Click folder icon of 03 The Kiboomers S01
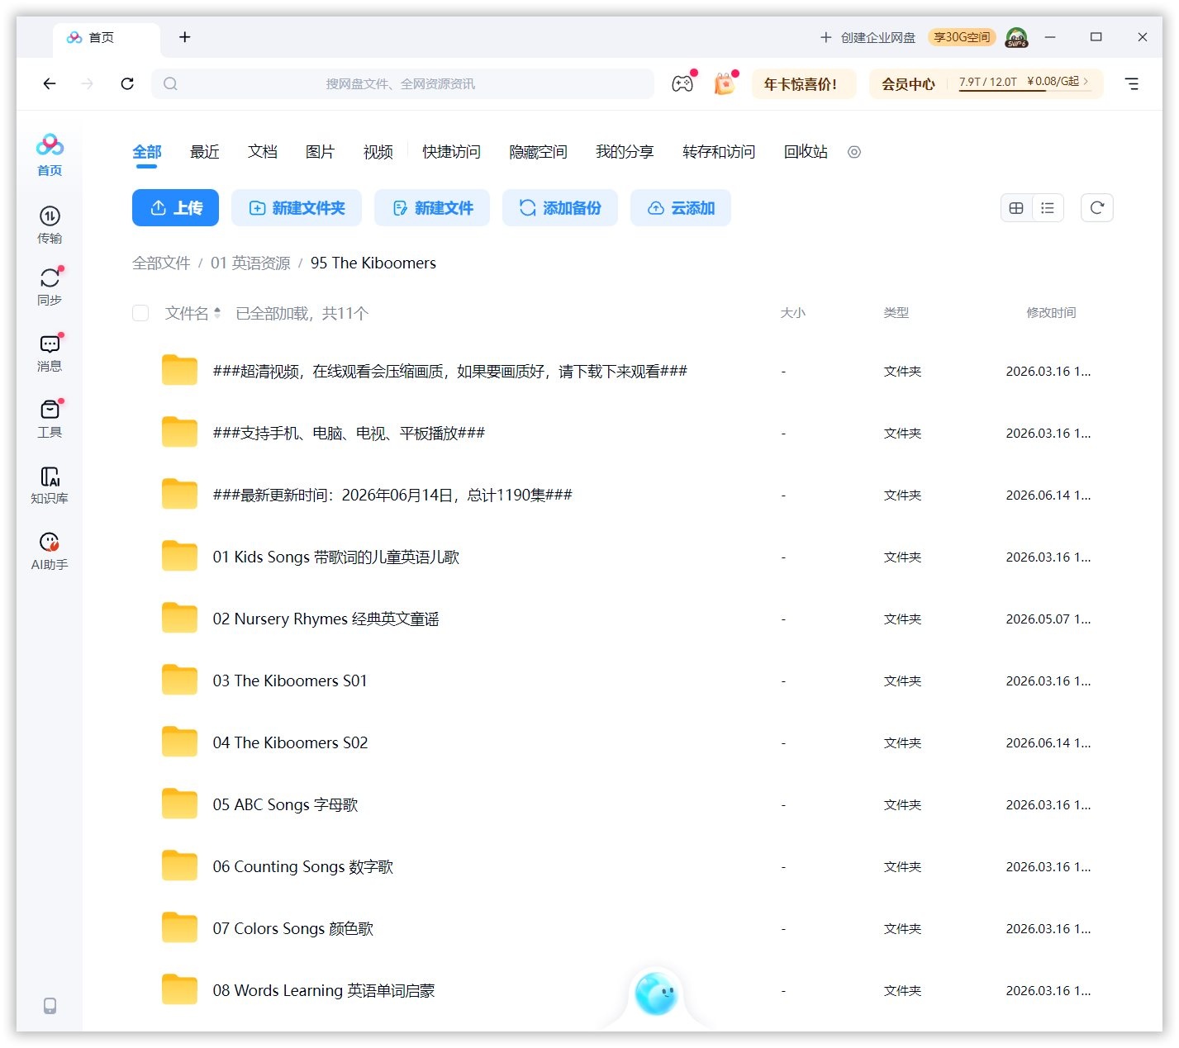 click(179, 680)
